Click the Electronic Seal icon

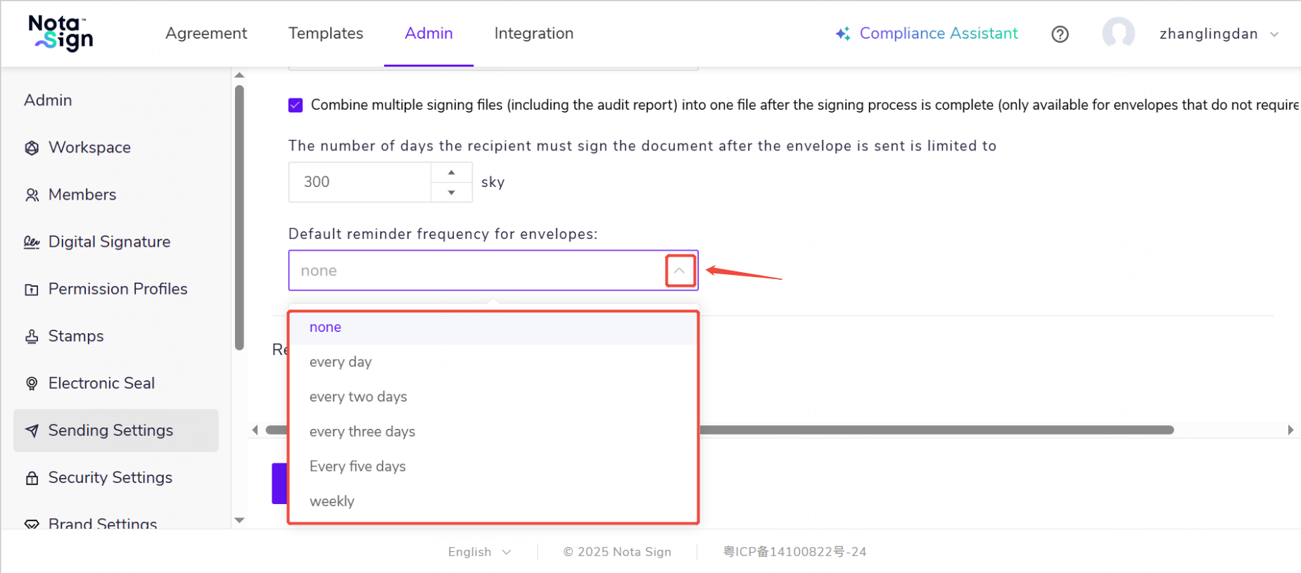[32, 383]
